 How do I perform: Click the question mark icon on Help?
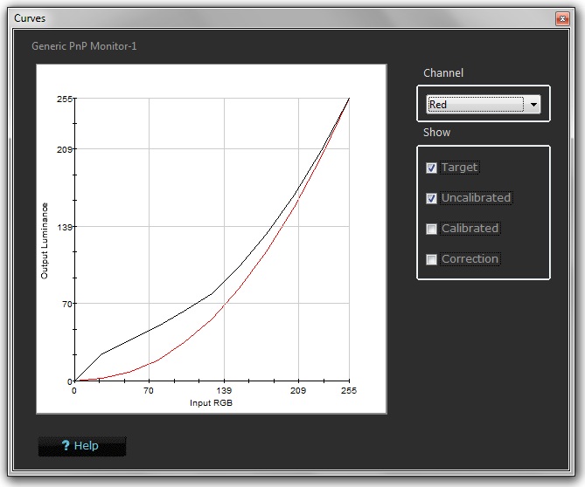click(66, 445)
